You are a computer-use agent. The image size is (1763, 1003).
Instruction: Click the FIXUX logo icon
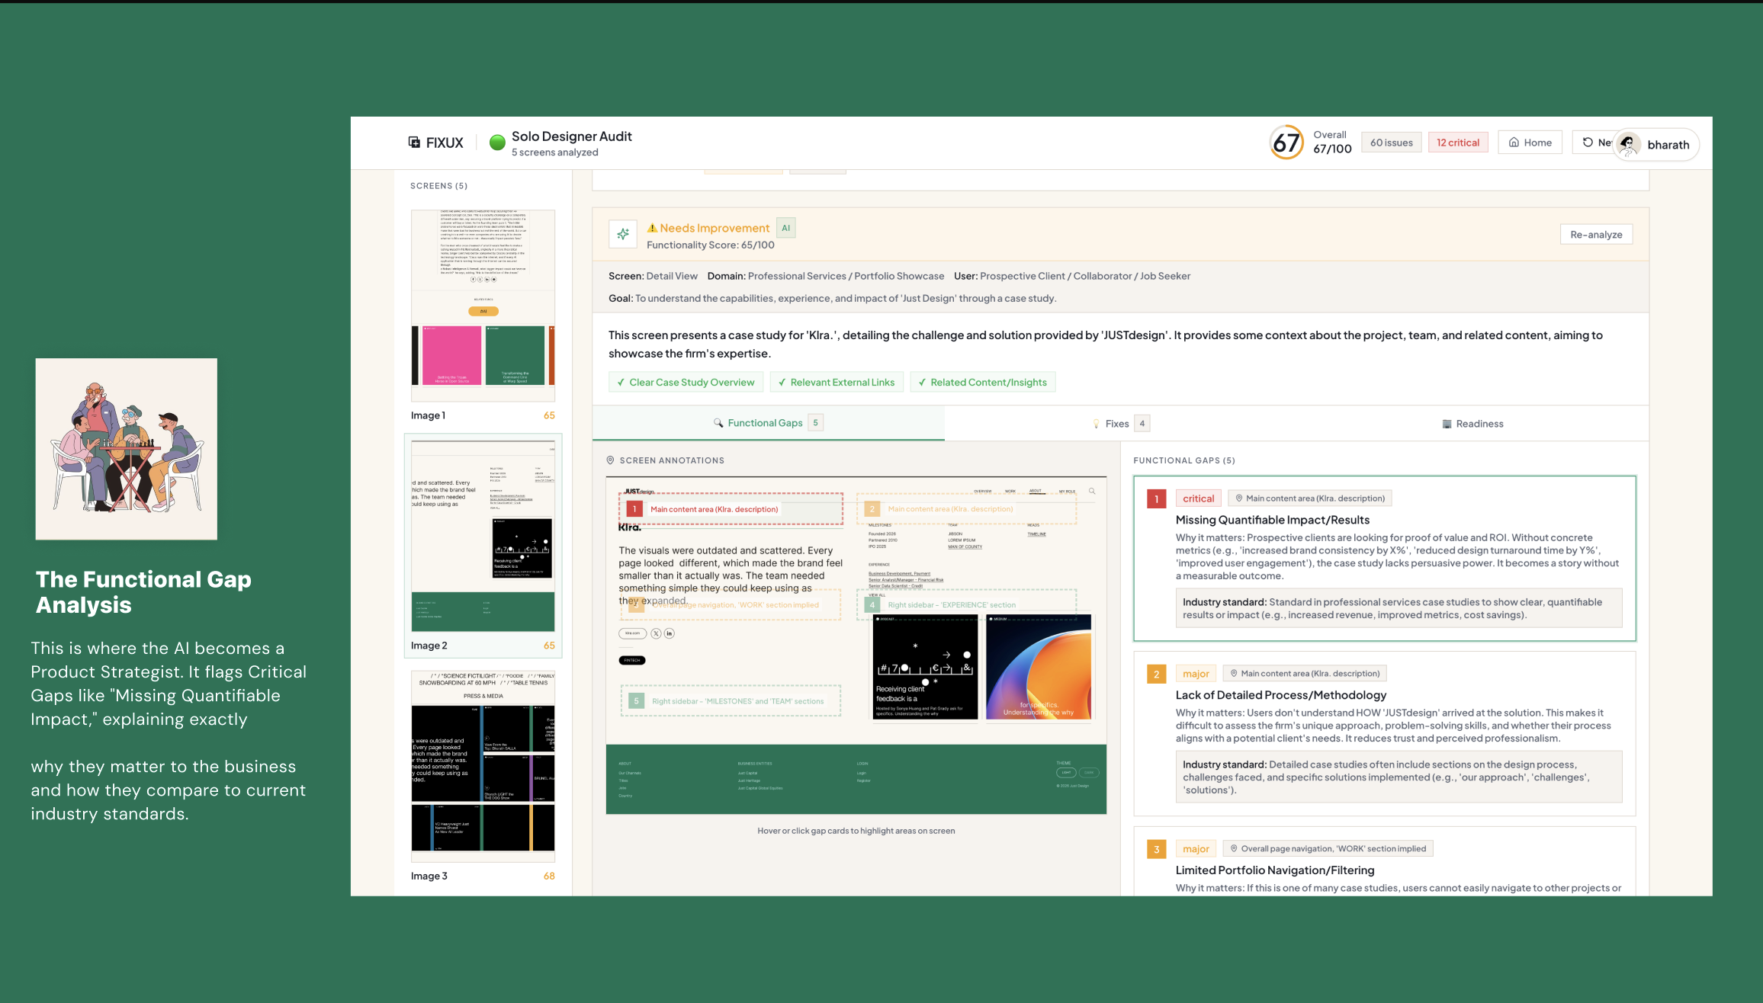414,142
